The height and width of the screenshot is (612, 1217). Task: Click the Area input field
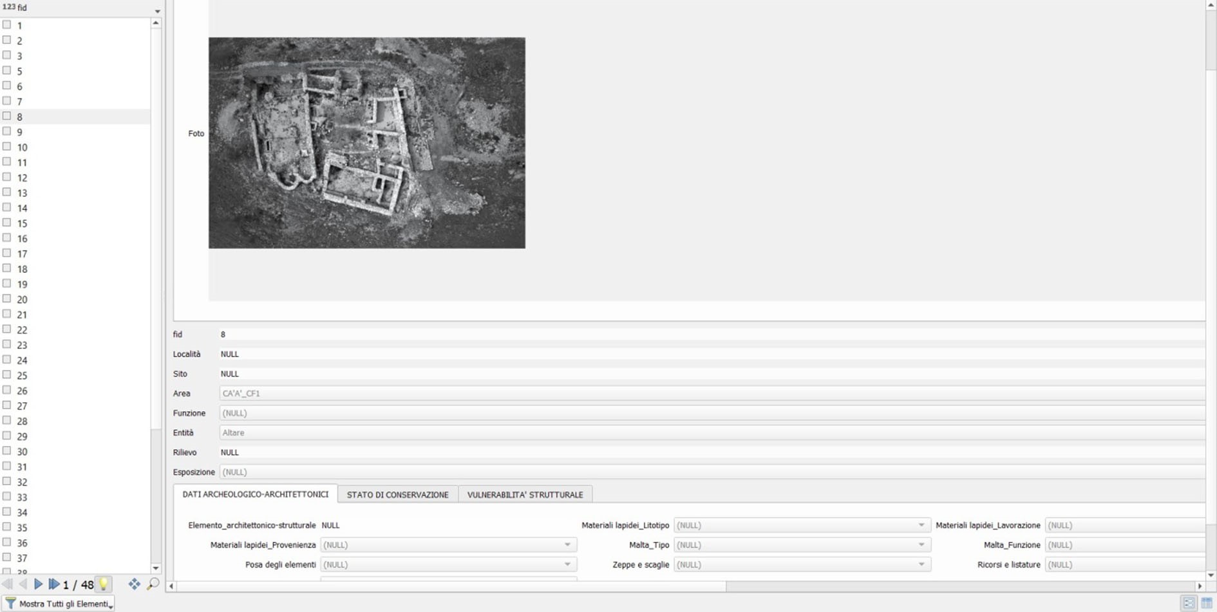708,393
